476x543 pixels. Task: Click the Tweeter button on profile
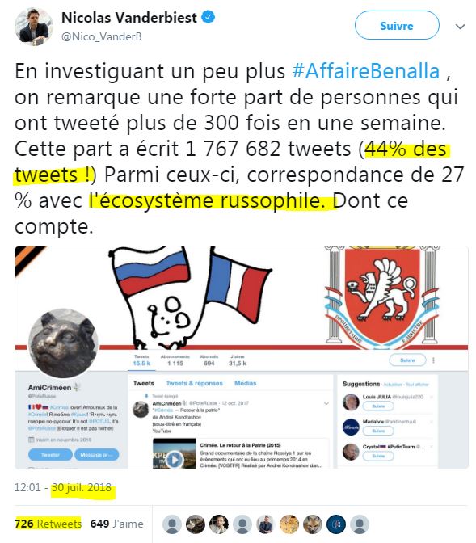click(50, 455)
